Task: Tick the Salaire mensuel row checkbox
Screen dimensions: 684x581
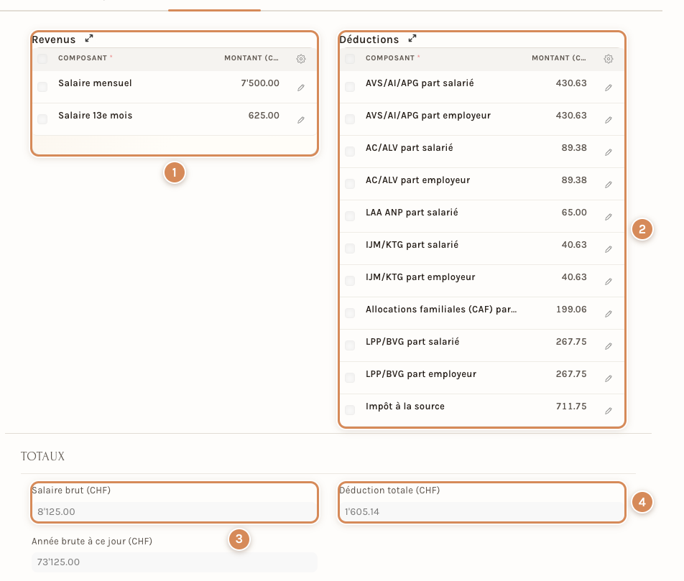Action: (42, 87)
